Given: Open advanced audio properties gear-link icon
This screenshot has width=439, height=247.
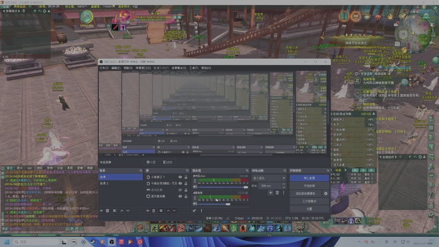Looking at the screenshot, I should [x=194, y=211].
